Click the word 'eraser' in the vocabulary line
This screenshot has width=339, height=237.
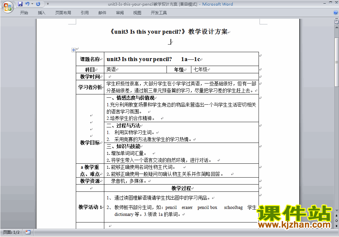pos(187,207)
